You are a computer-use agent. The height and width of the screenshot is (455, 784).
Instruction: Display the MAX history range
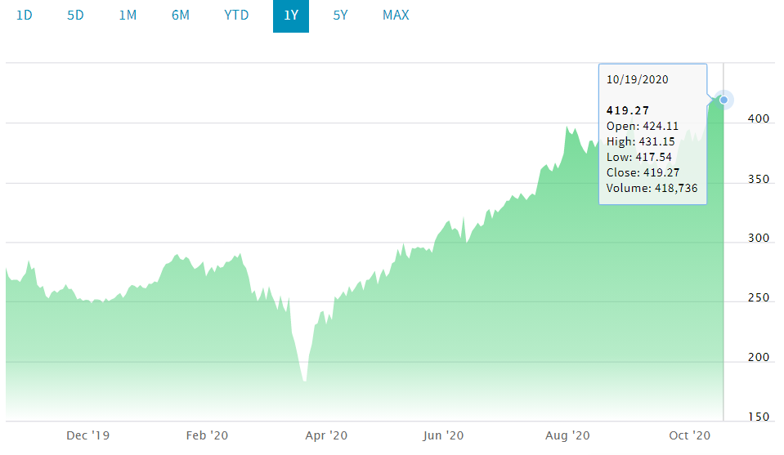pyautogui.click(x=396, y=16)
